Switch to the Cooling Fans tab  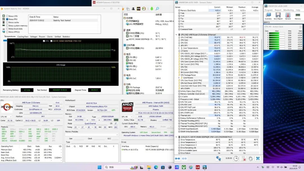[23, 37]
